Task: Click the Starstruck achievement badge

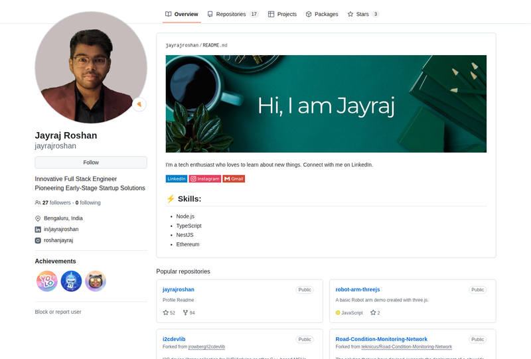Action: point(96,281)
